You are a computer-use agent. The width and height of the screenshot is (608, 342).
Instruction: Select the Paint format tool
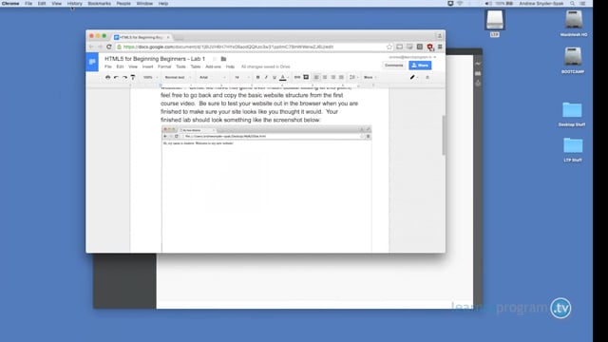point(133,78)
